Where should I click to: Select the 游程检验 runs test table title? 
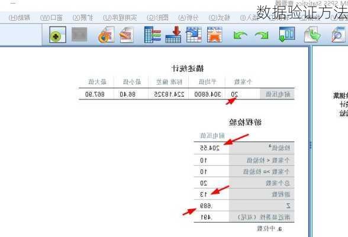[x=245, y=122]
